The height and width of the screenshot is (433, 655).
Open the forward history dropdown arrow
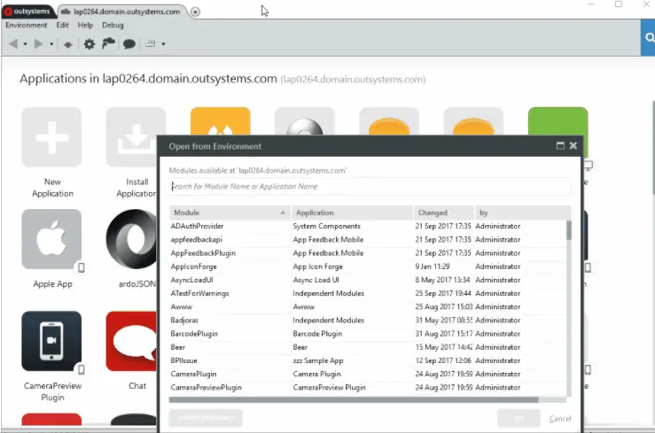[x=51, y=43]
